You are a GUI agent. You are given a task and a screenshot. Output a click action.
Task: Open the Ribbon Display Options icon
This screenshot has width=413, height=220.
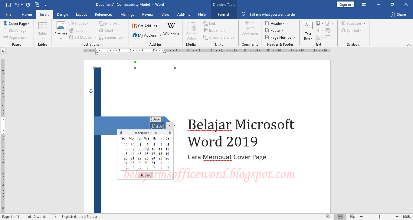[364, 5]
